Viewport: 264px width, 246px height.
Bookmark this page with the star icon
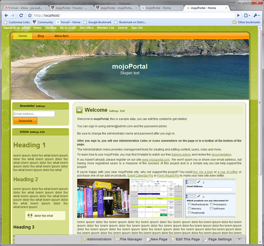click(30, 15)
